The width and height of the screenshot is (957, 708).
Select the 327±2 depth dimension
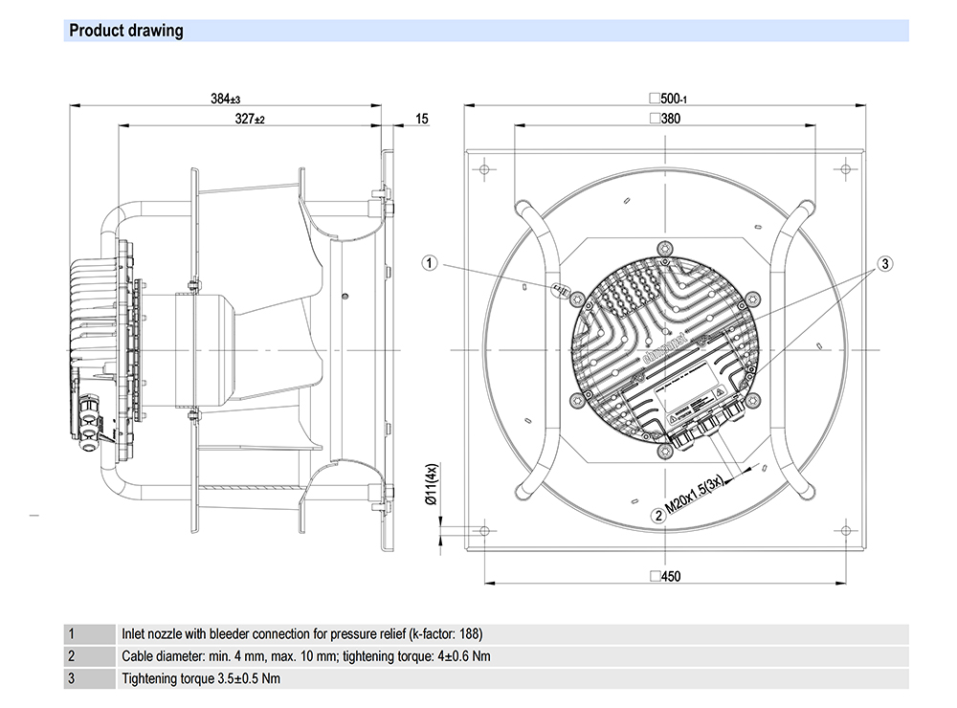tap(250, 120)
